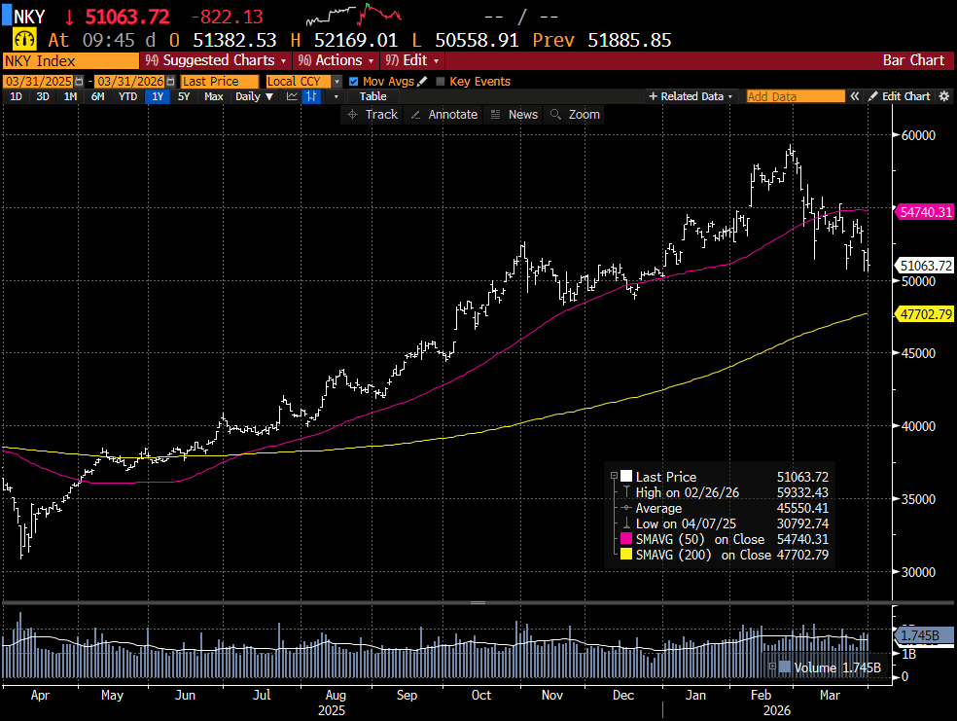This screenshot has width=957, height=721.
Task: Enable the Key Events checkbox
Action: point(441,82)
